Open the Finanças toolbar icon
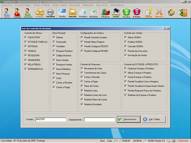This screenshot has width=191, height=143. pyautogui.click(x=106, y=13)
